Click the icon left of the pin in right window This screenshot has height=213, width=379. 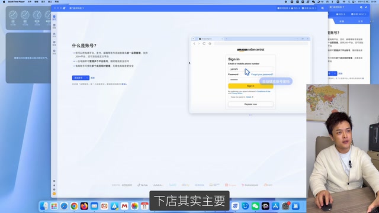(x=361, y=7)
